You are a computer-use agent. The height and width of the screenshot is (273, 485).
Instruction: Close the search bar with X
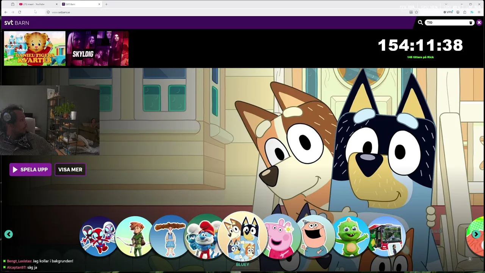click(479, 23)
